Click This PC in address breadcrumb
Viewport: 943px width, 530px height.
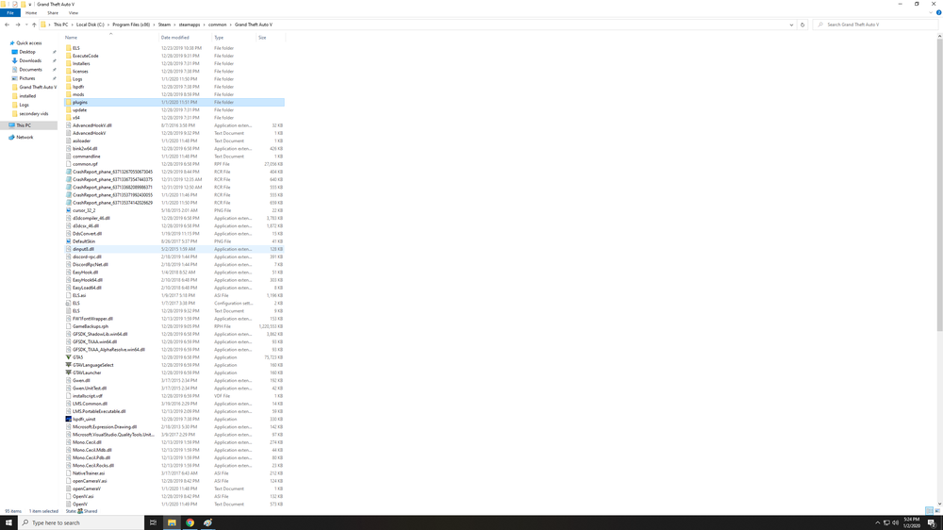click(x=60, y=25)
